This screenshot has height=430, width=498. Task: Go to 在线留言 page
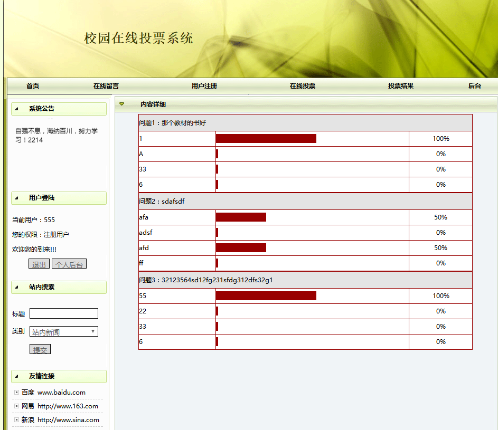click(x=106, y=85)
